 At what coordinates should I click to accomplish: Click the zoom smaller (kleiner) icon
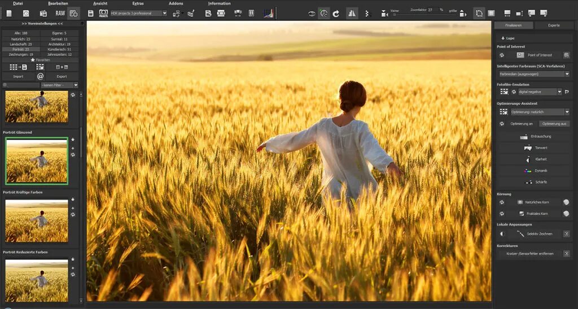384,14
